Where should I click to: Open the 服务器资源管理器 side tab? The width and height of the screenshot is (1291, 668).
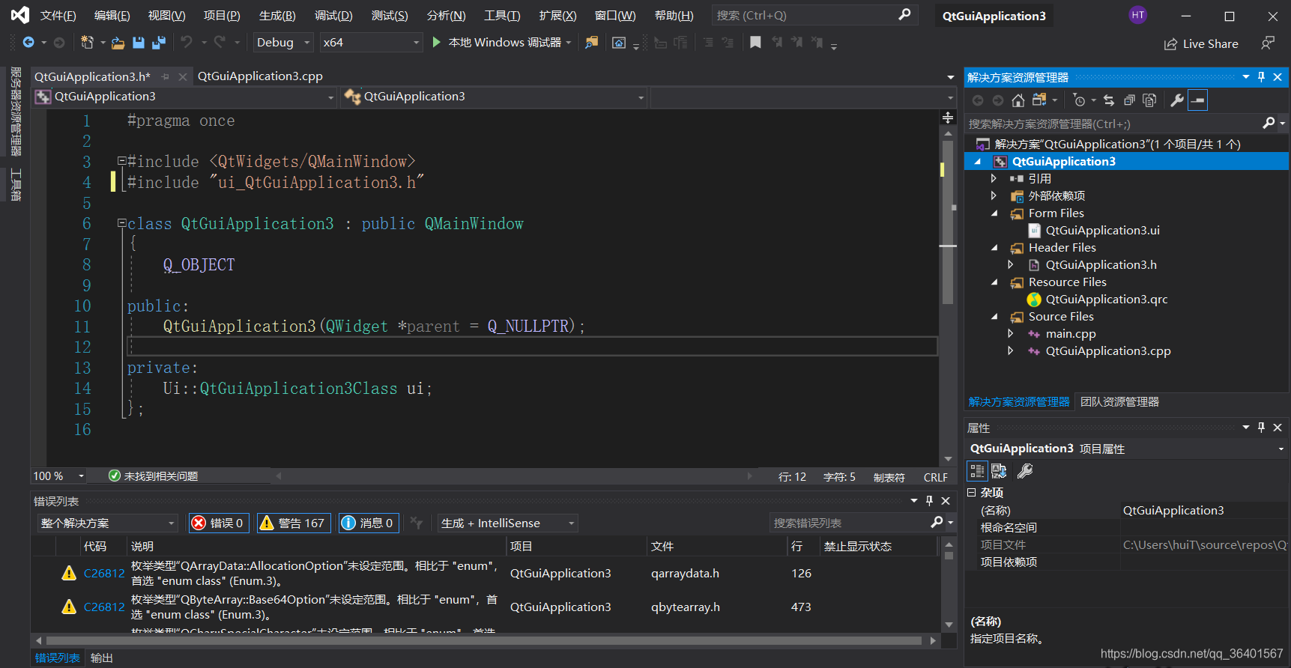coord(15,112)
